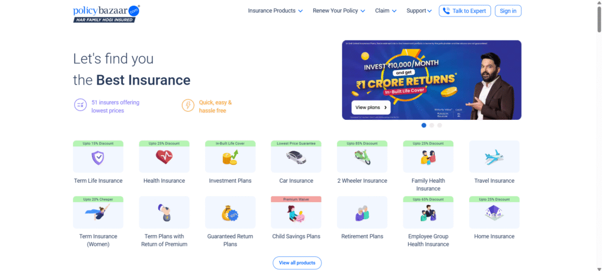Screen dimensions: 602x271
Task: Open the Claim dropdown menu
Action: tap(386, 11)
